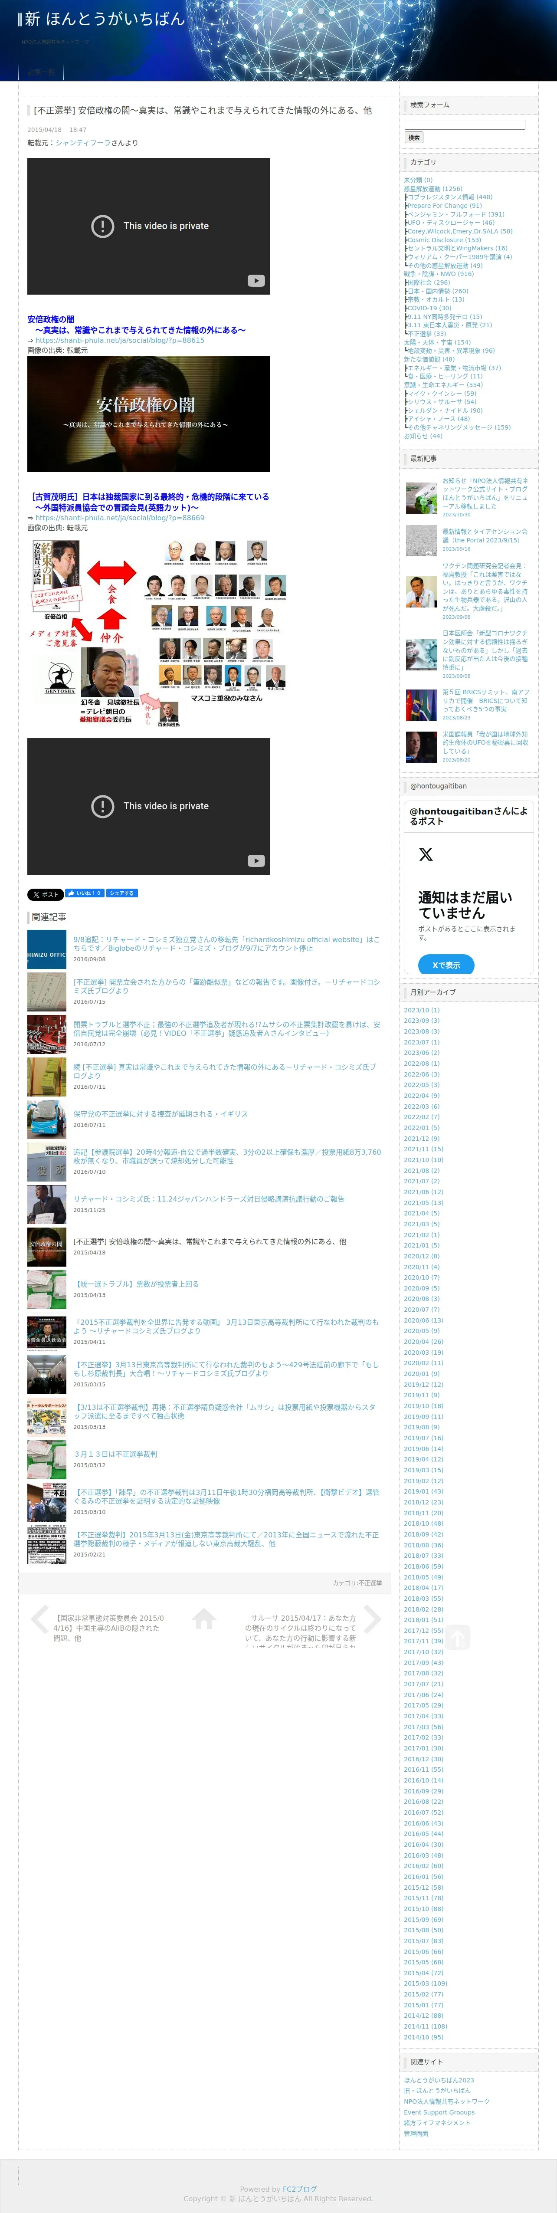Open the 保守党の不正選挙 イギリス article
The width and height of the screenshot is (557, 2213).
[161, 1113]
